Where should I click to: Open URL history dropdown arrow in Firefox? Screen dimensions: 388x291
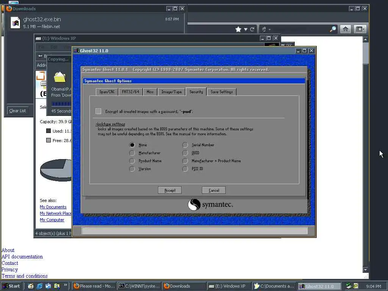(x=246, y=29)
